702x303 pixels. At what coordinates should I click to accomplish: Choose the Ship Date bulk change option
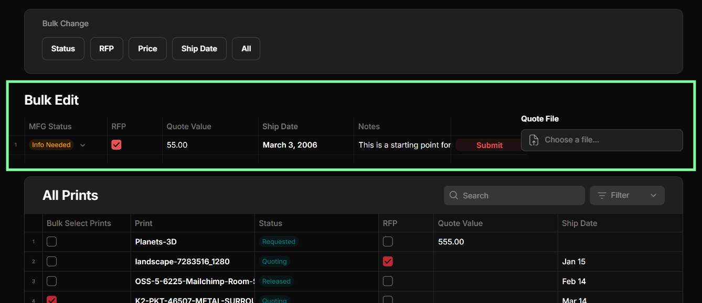pyautogui.click(x=199, y=49)
